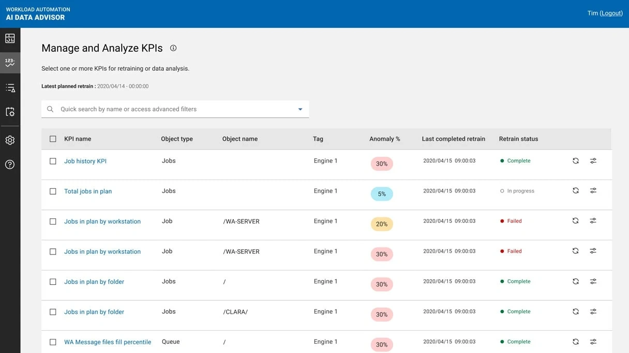
Task: Click the quick search input field
Action: 171,109
